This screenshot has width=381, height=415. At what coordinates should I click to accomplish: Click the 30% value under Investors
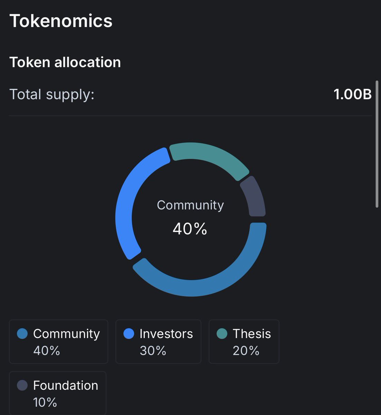coord(153,351)
